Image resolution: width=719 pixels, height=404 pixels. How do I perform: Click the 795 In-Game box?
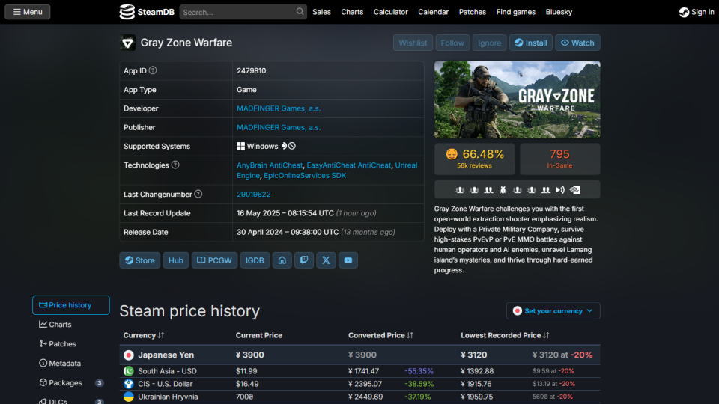click(560, 159)
